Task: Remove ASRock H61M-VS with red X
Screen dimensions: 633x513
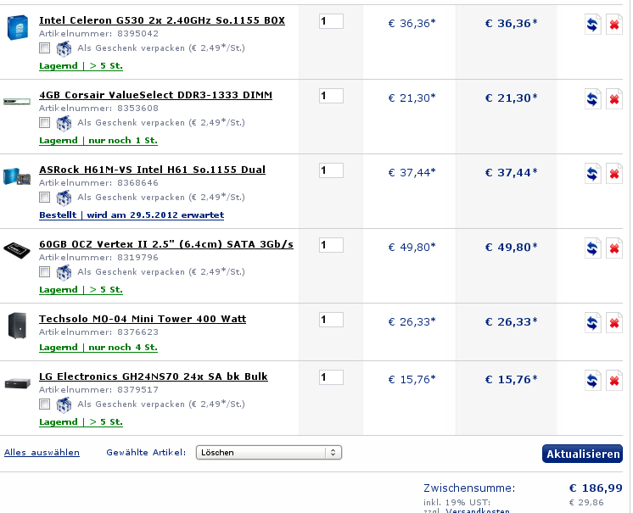Action: tap(614, 174)
